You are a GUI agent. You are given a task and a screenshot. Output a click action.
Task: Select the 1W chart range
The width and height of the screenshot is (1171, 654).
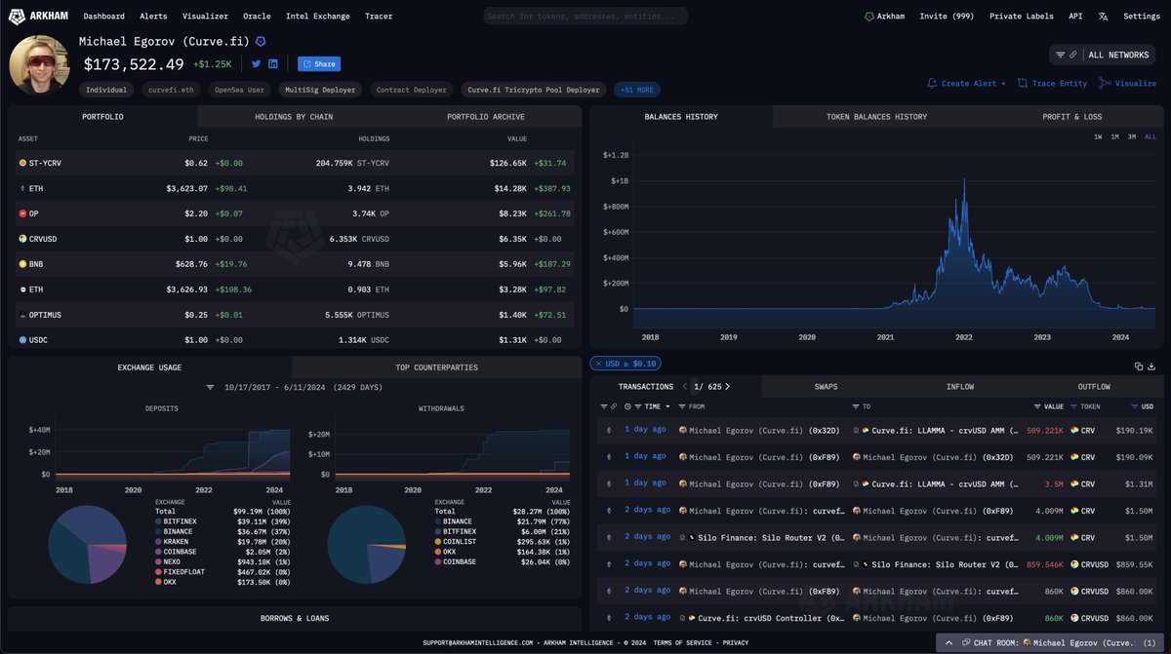(1098, 136)
